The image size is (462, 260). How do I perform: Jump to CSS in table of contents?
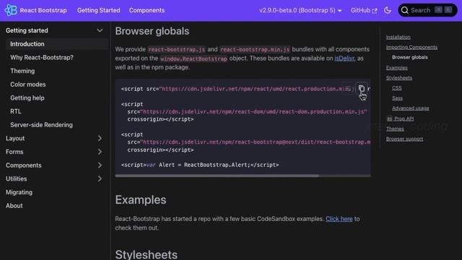coord(396,88)
